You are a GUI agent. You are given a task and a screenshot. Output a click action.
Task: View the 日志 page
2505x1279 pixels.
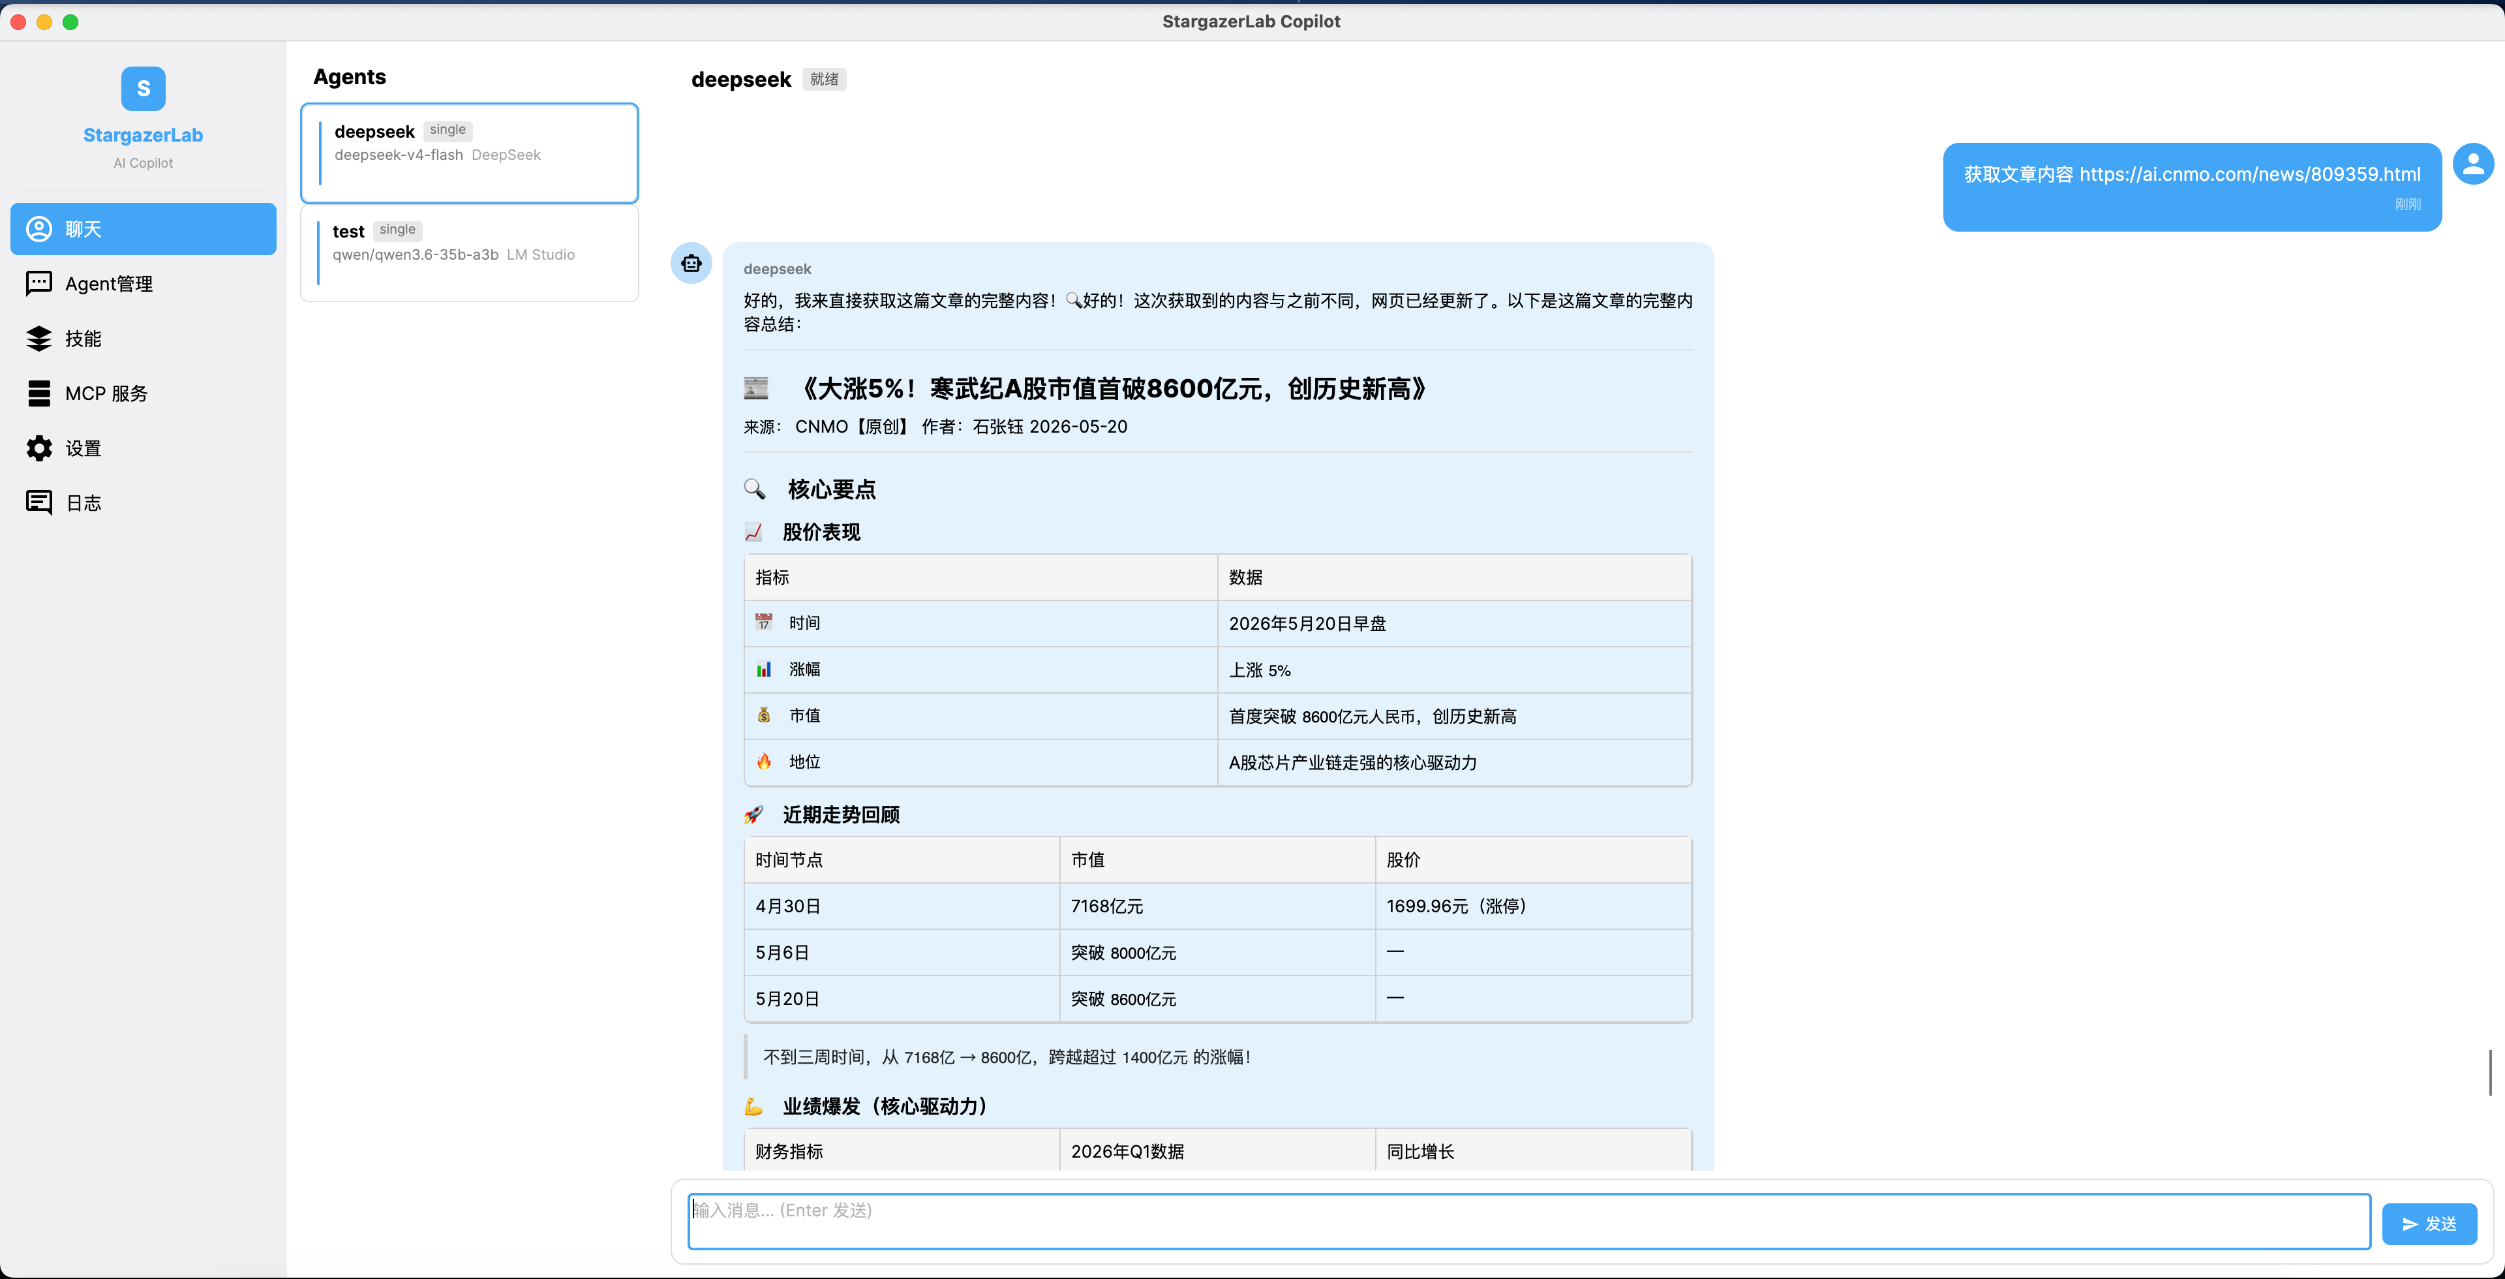[x=143, y=503]
